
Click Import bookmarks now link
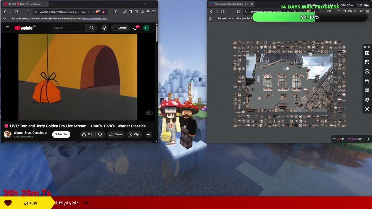pos(95,19)
